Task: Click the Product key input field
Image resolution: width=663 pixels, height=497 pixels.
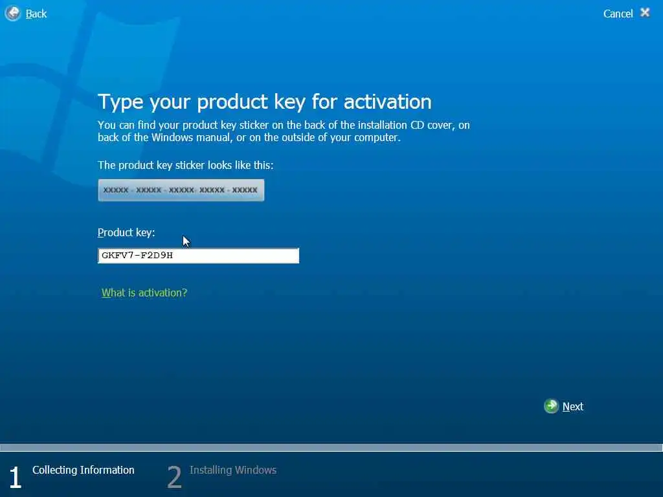Action: click(198, 256)
